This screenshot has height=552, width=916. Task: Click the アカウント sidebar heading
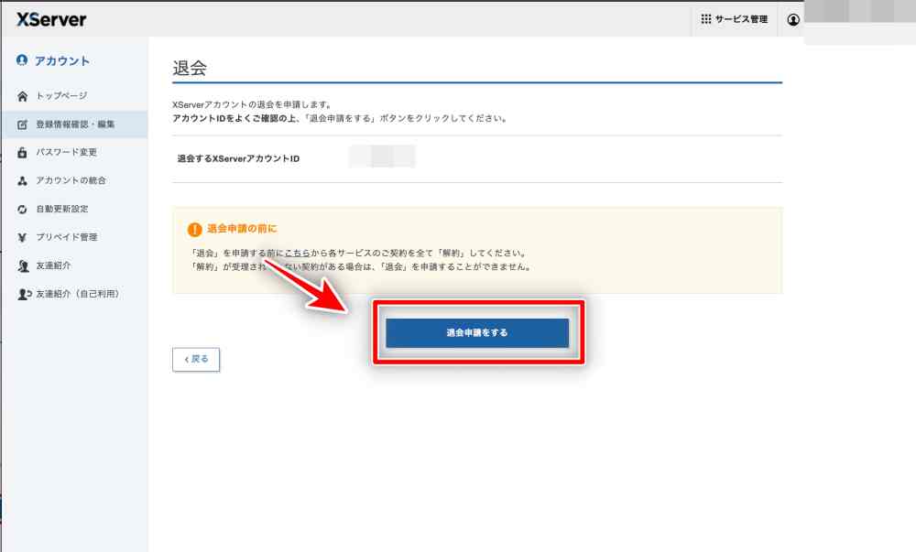pyautogui.click(x=61, y=61)
